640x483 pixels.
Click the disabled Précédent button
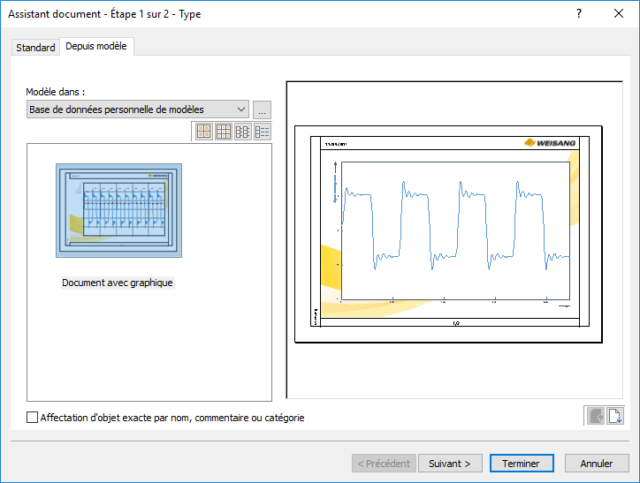(384, 464)
